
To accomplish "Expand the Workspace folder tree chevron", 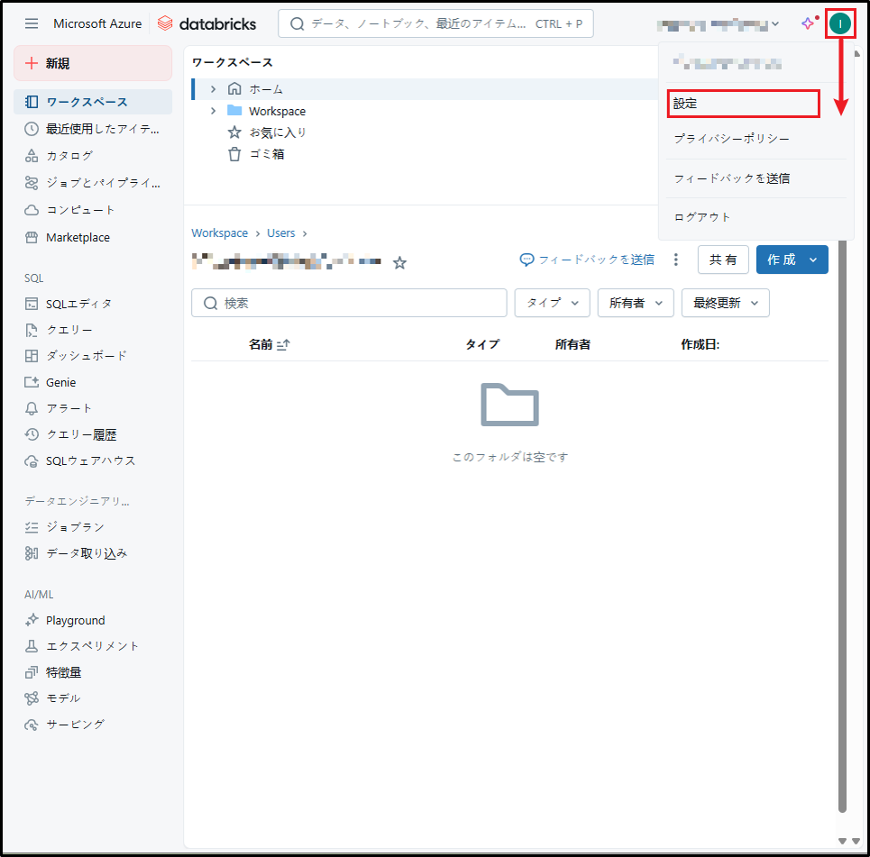I will coord(213,111).
